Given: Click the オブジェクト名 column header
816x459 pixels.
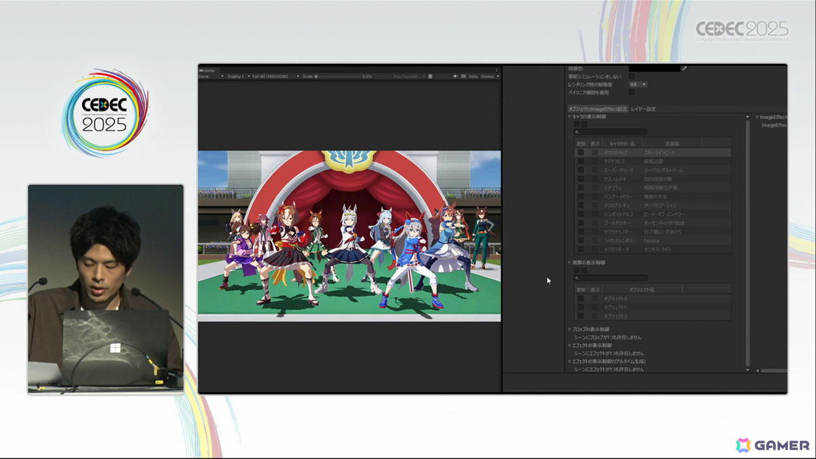Looking at the screenshot, I should 641,290.
